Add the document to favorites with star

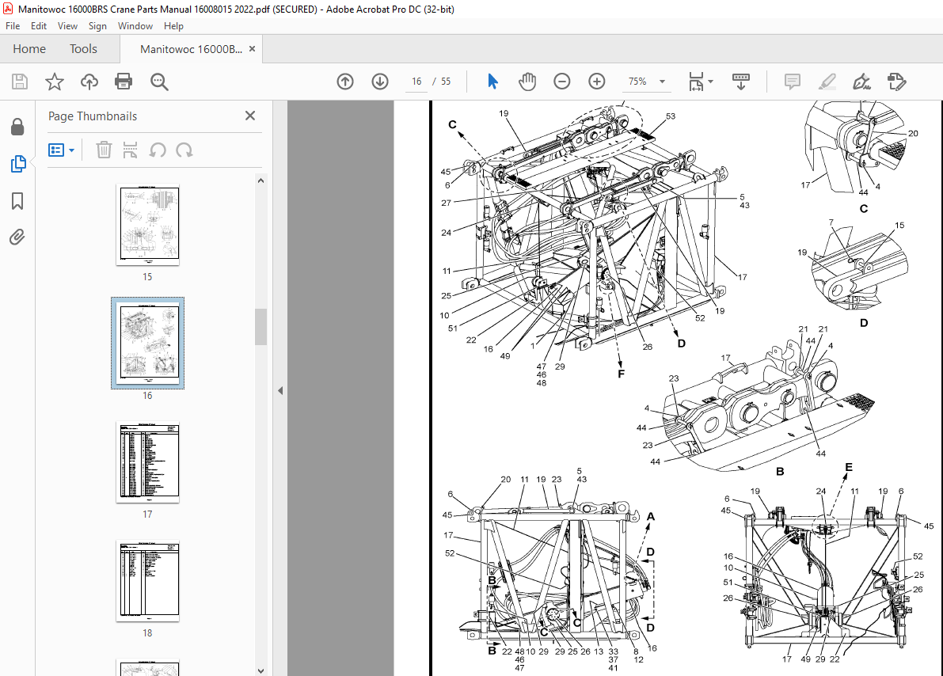tap(55, 82)
